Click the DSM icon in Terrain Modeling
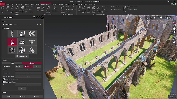Viewport: 177px width, 99px height. [x=43, y=8]
